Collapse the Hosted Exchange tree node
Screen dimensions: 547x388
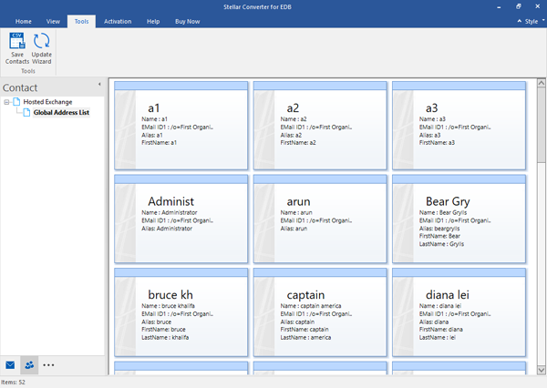(6, 102)
